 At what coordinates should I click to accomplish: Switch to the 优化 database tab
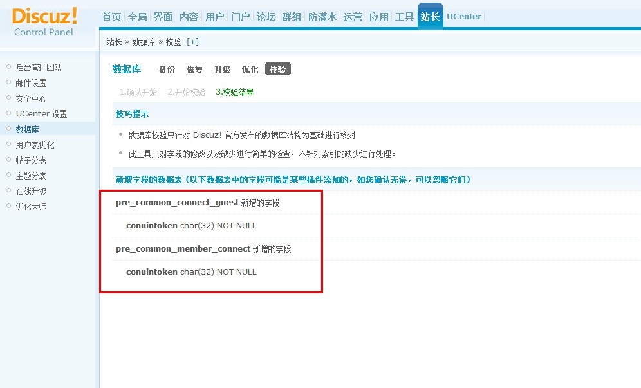250,69
